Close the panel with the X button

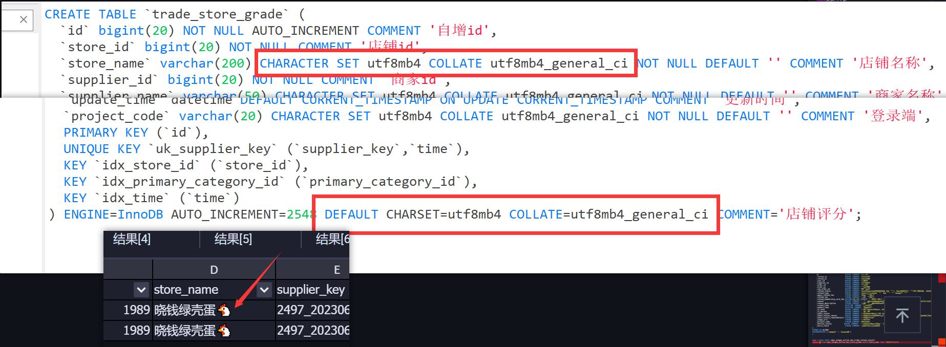coord(23,19)
